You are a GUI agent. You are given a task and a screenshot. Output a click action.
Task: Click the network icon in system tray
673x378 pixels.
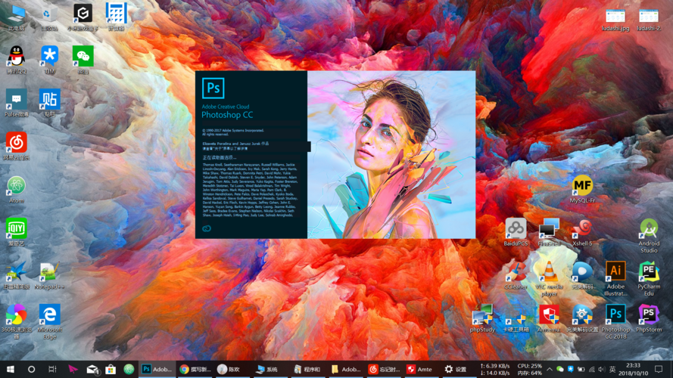point(591,369)
